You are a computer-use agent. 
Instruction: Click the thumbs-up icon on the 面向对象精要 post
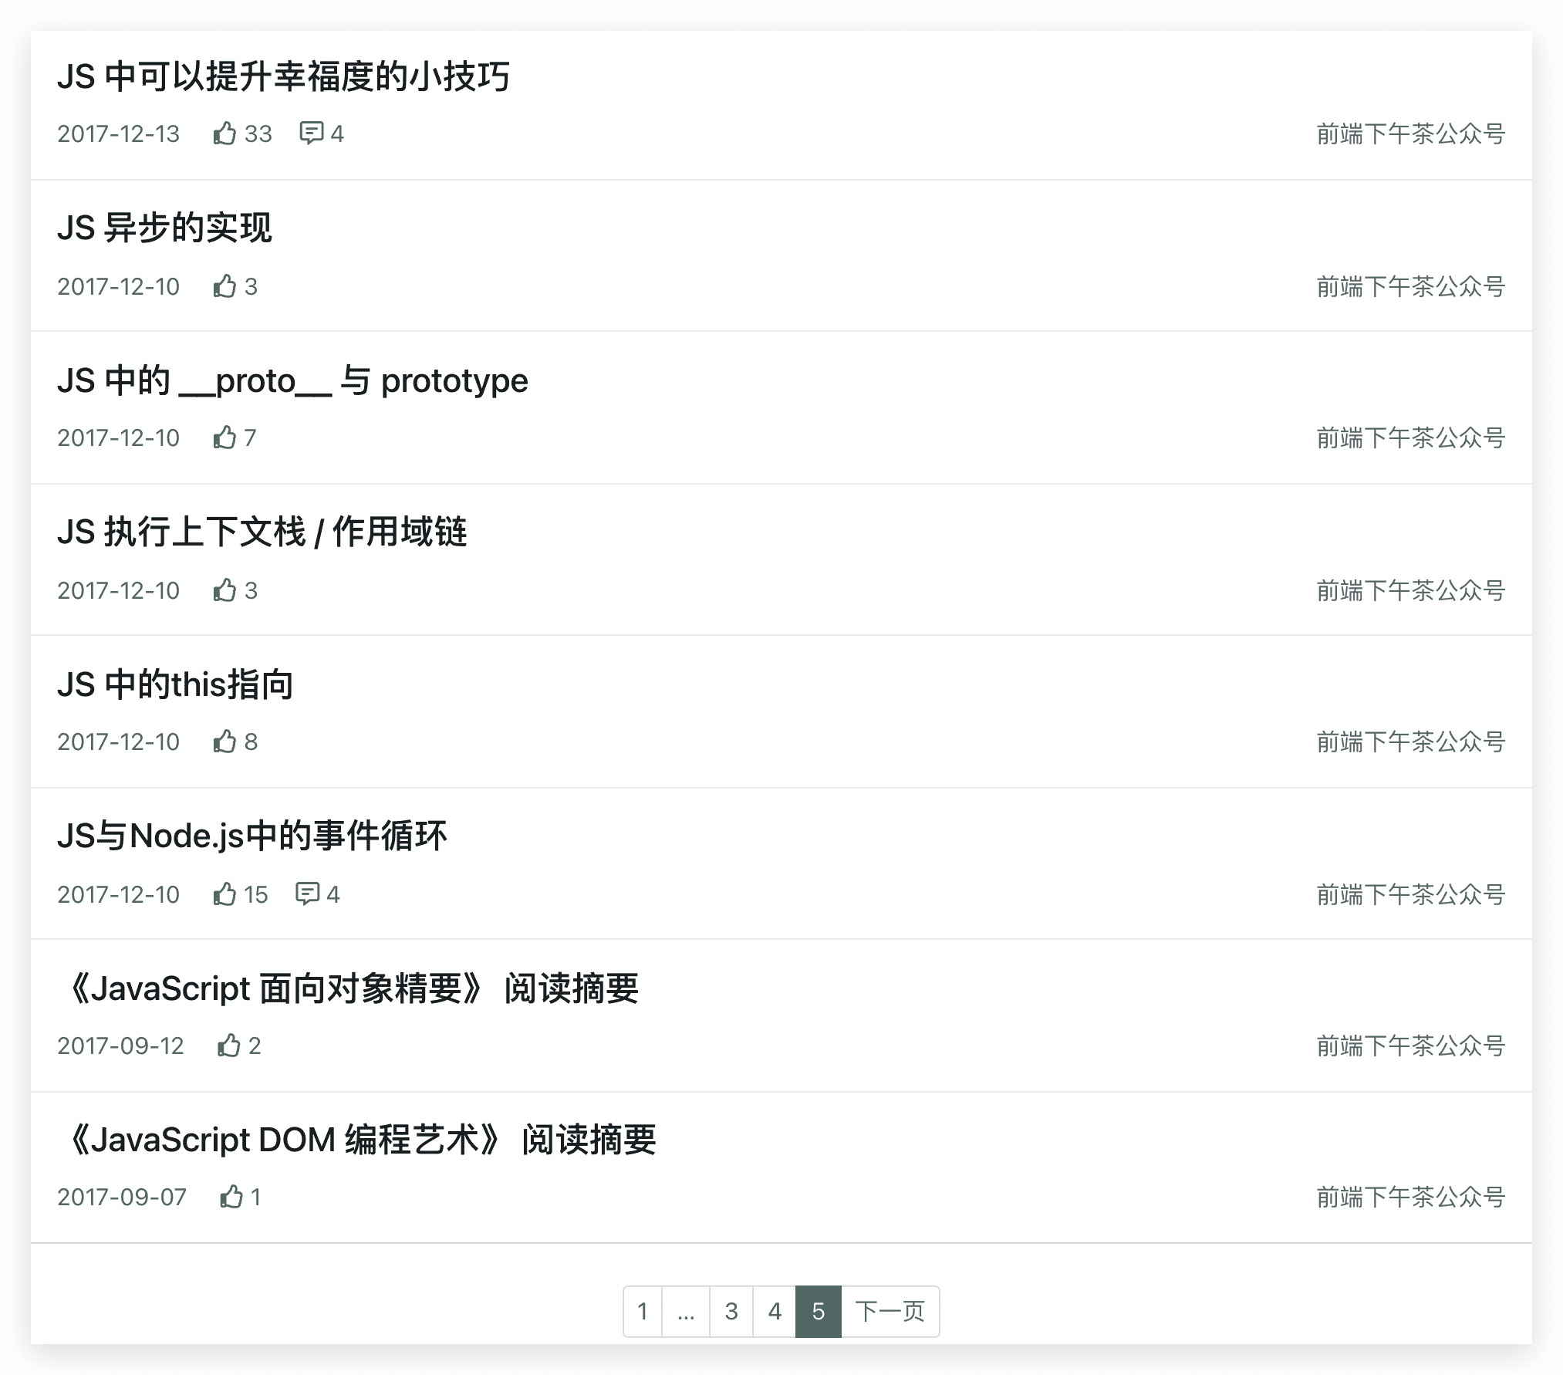click(x=229, y=1046)
